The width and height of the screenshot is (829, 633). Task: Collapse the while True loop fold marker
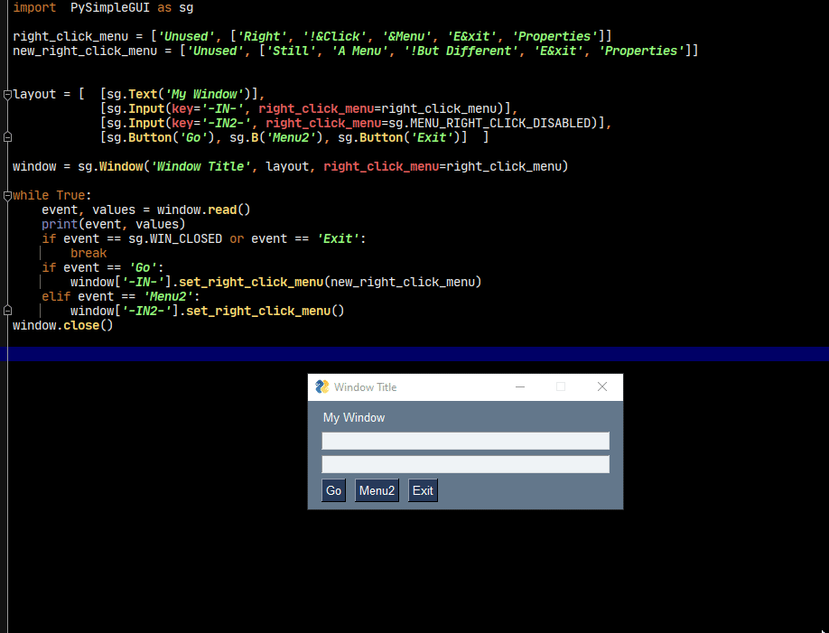click(x=5, y=195)
